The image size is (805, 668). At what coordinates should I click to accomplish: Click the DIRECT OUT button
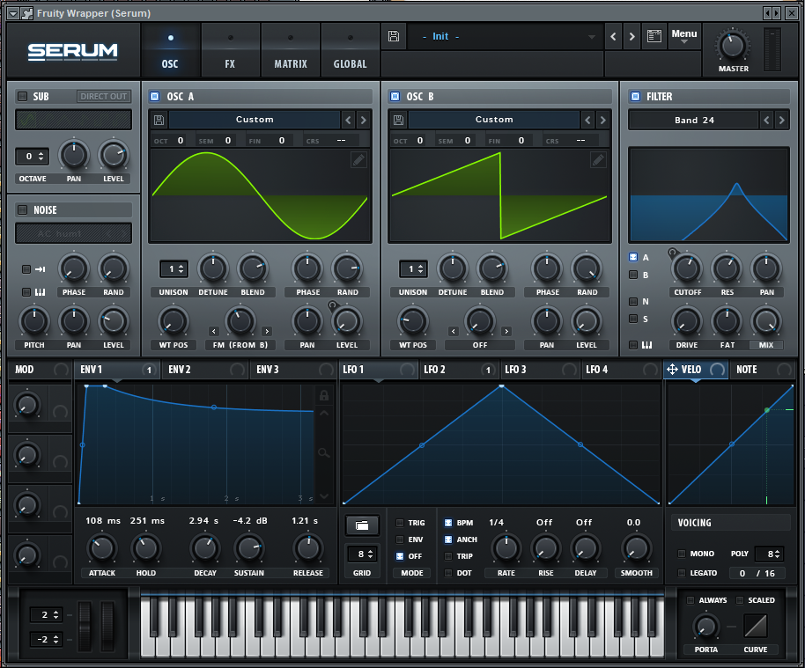point(104,96)
